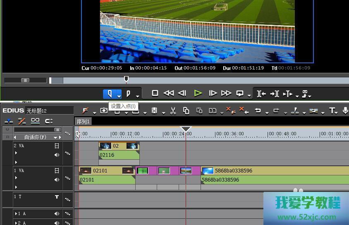The image size is (349, 225).
Task: Open the dropdown arrow beside Set In point
Action: [x=119, y=96]
